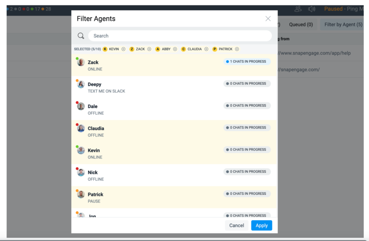369x241 pixels.
Task: Remove Patrick using his chip's X icon
Action: pos(237,49)
